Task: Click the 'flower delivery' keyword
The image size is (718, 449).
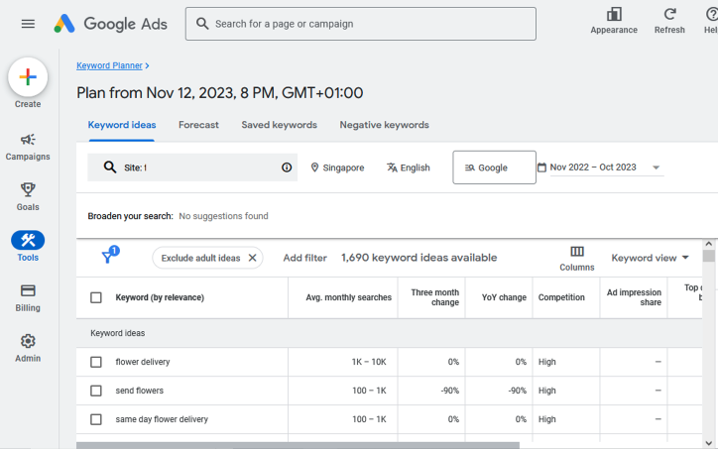Action: (143, 362)
